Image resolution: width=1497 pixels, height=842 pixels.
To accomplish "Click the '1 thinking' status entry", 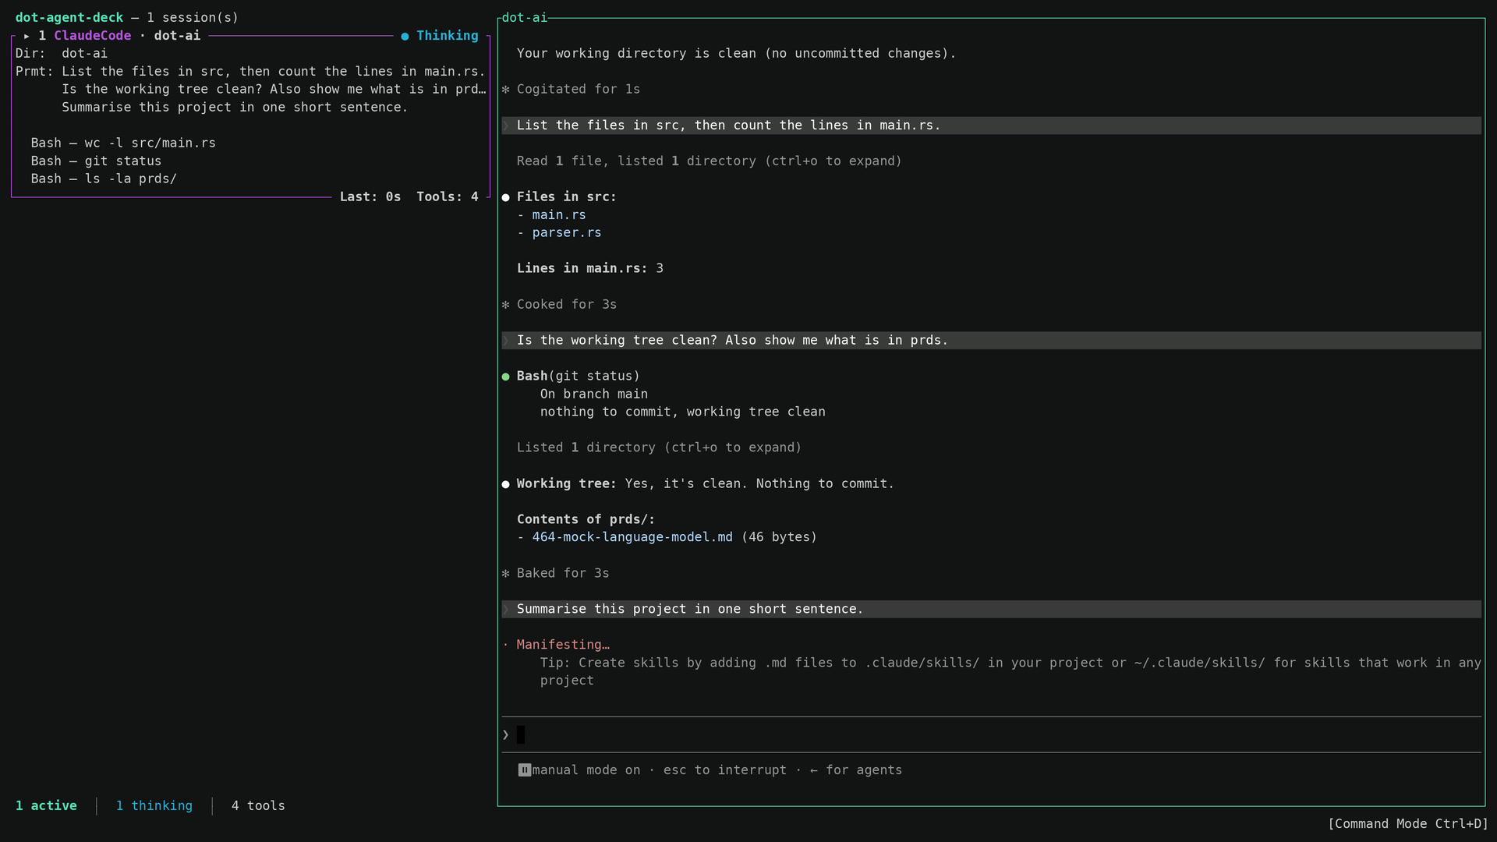I will click(x=154, y=806).
